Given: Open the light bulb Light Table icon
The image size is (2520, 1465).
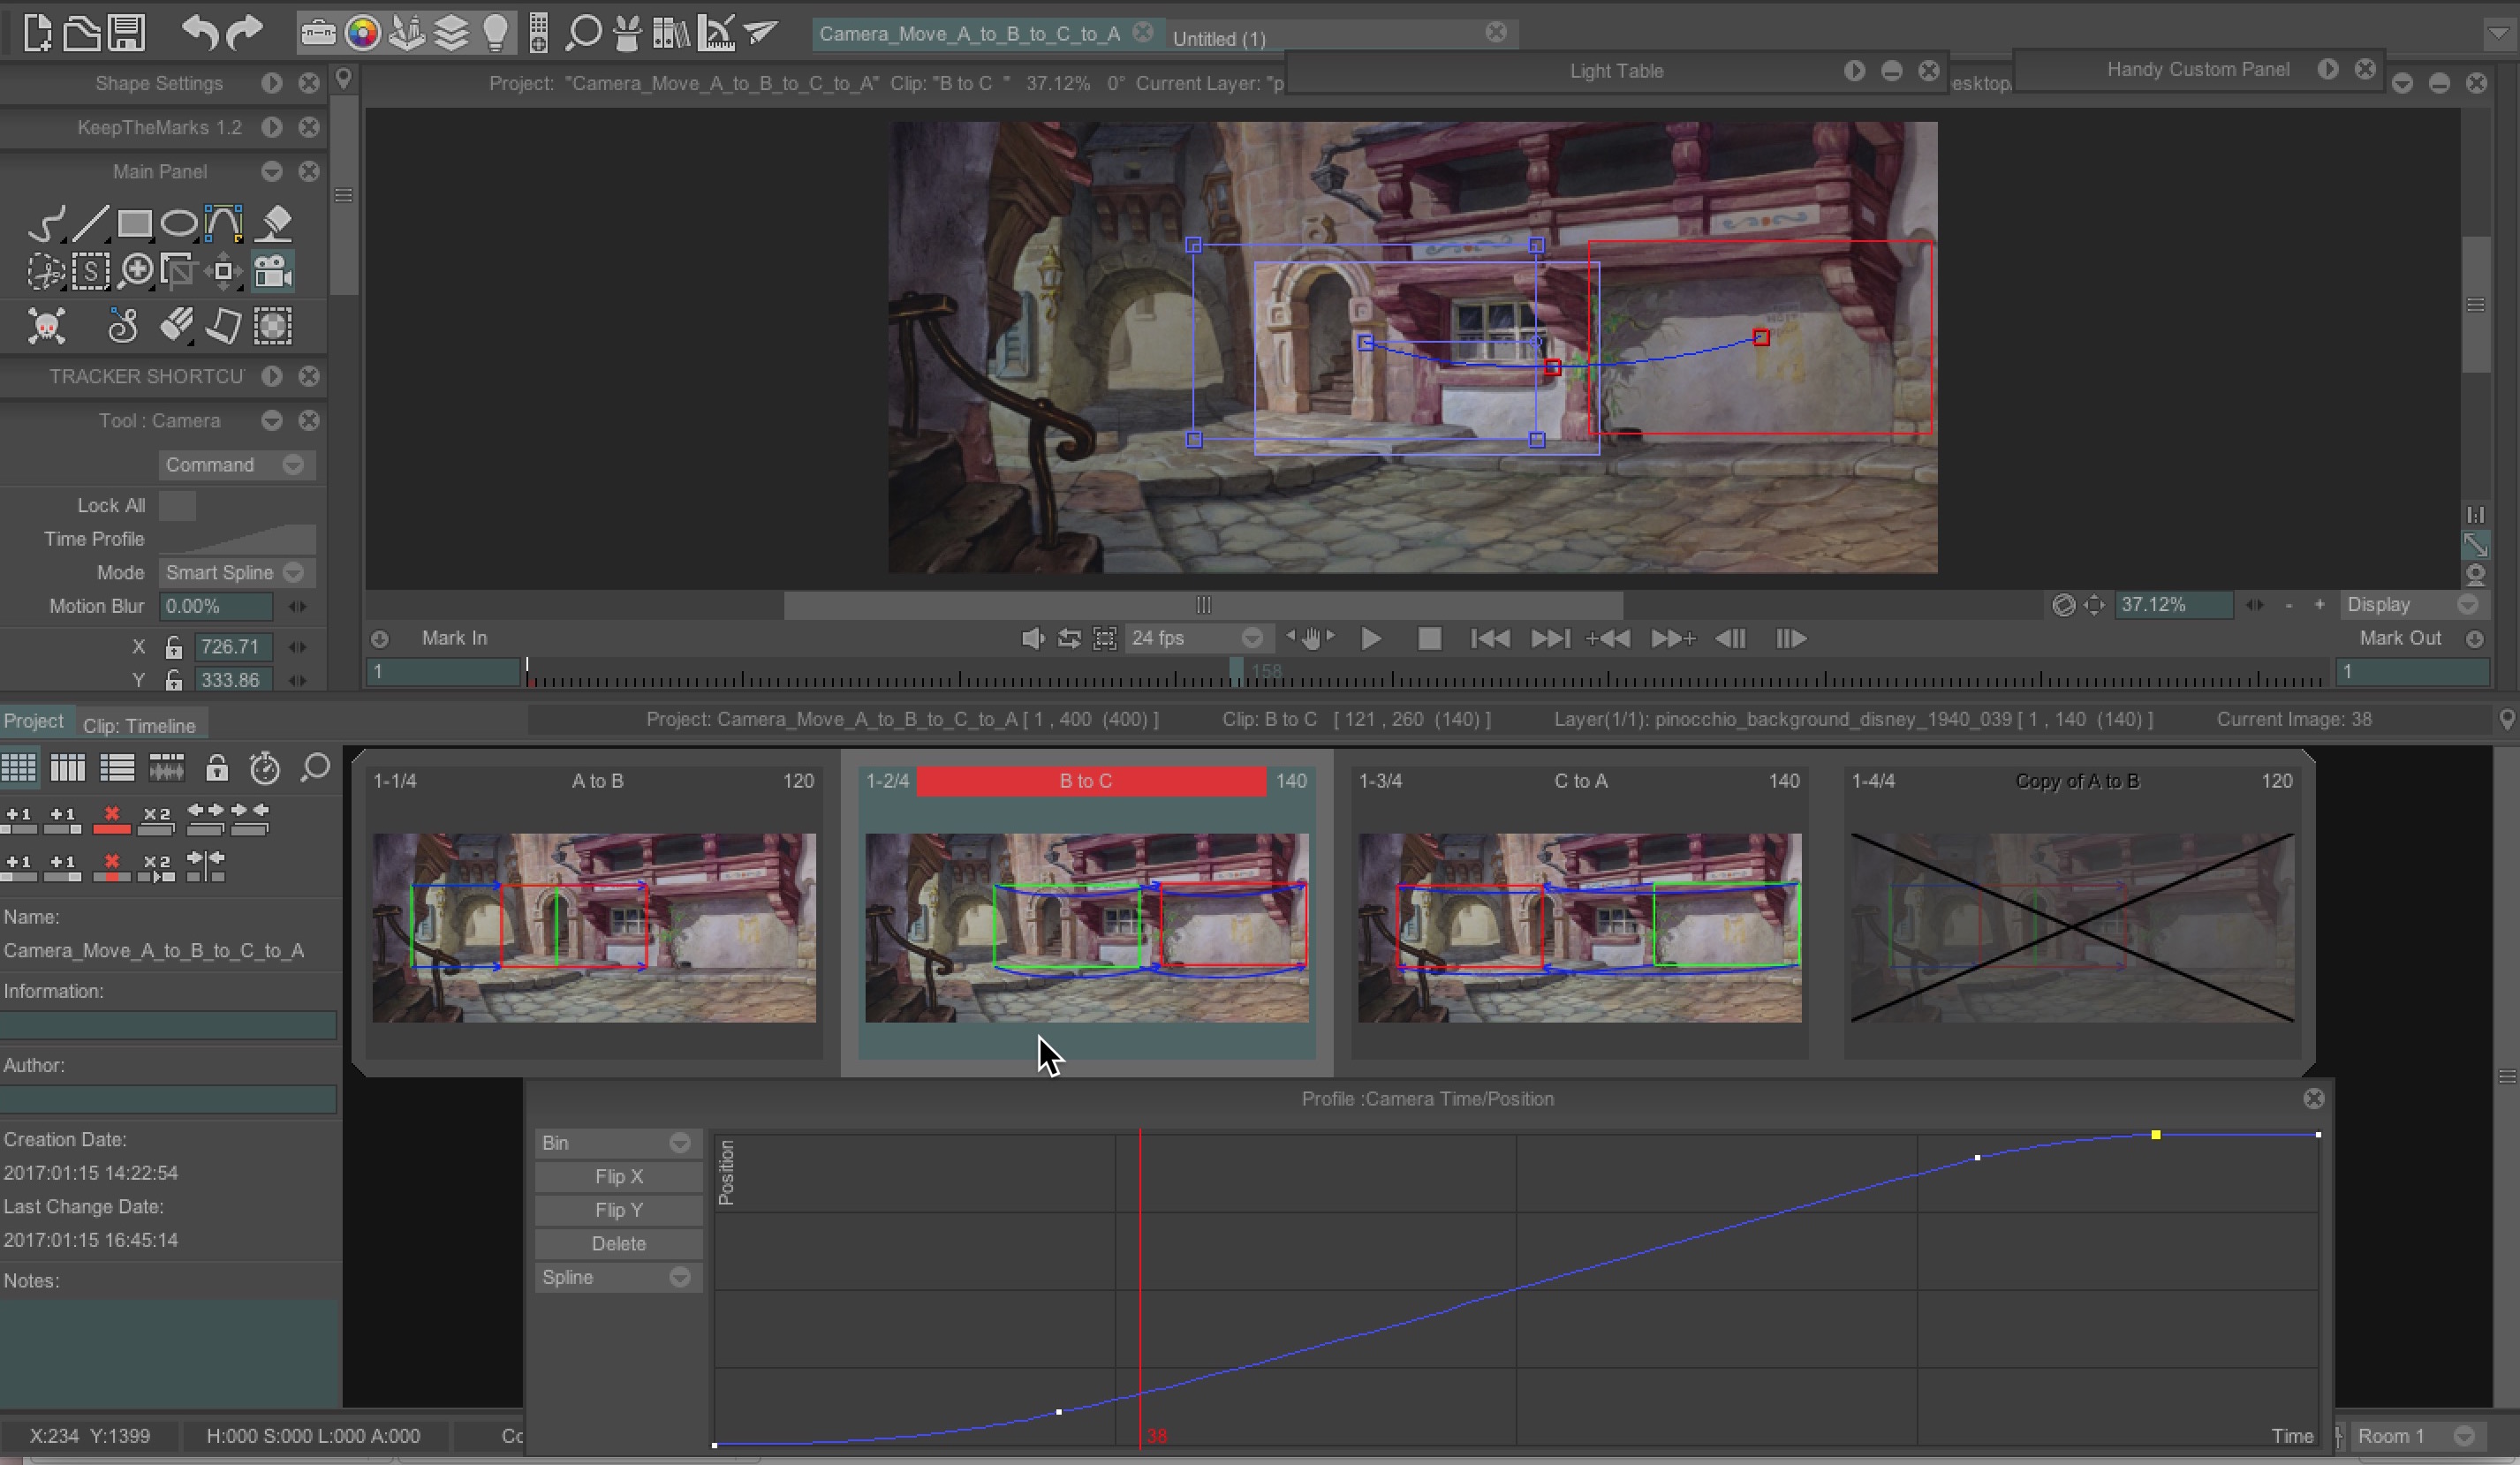Looking at the screenshot, I should click(495, 33).
